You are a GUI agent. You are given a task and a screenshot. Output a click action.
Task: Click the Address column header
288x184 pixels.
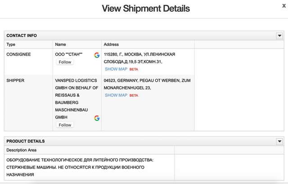111,44
